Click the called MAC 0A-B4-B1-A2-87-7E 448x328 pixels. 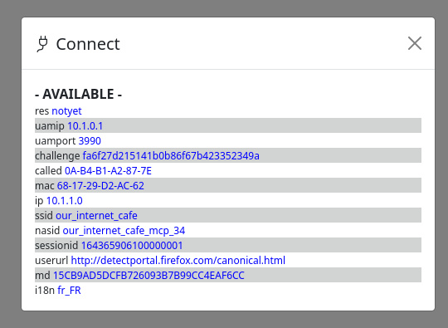pyautogui.click(x=108, y=171)
